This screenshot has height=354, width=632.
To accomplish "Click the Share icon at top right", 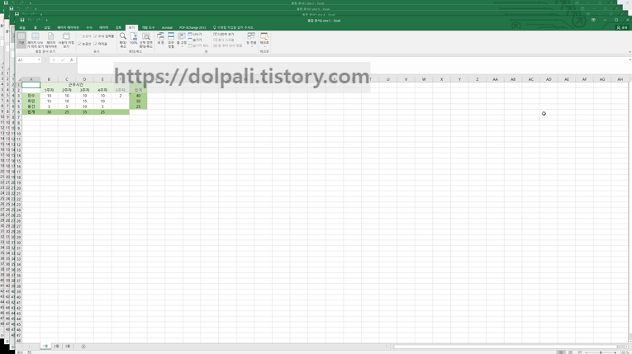I will coord(622,27).
